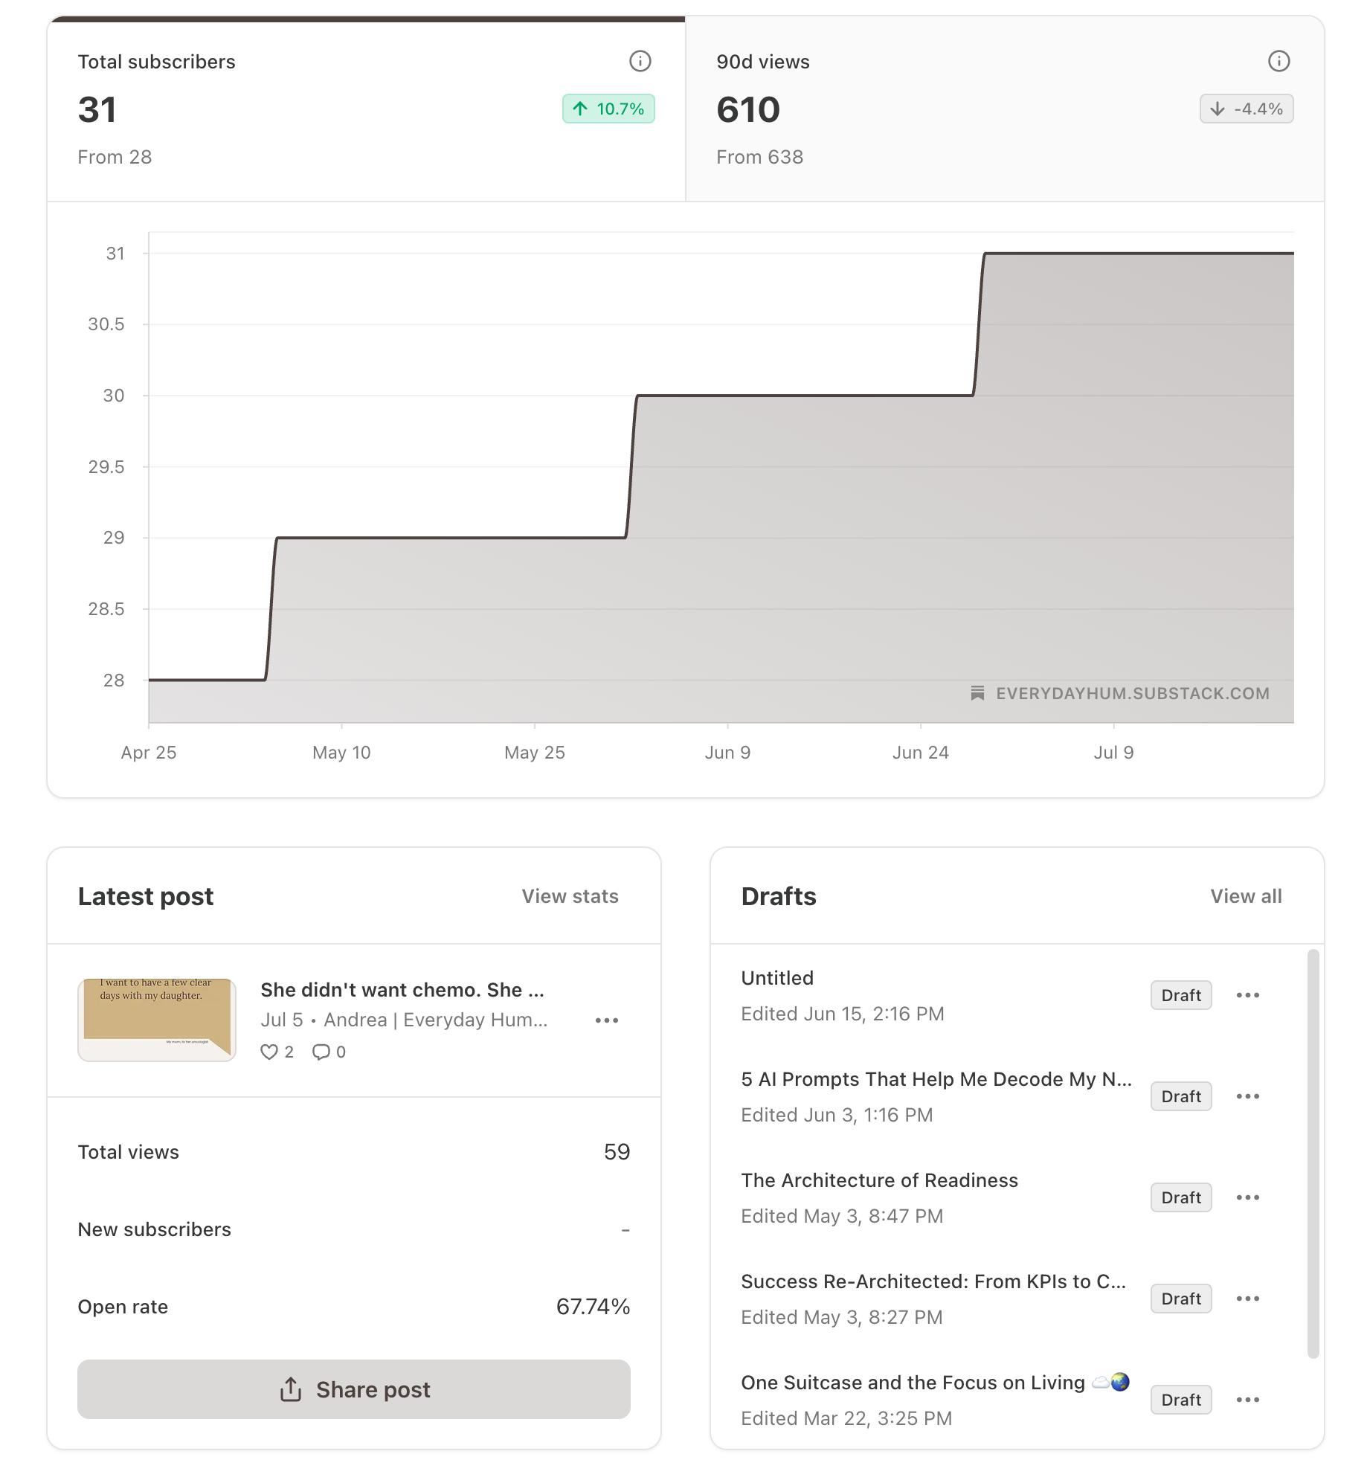Click the -4.4% change badge
1367x1483 pixels.
pos(1247,109)
